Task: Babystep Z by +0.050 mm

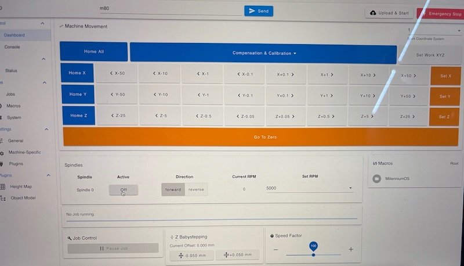Action: click(237, 255)
